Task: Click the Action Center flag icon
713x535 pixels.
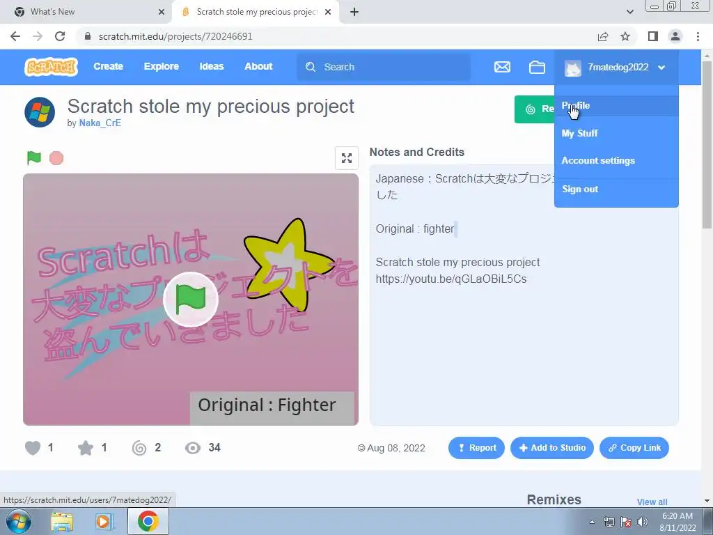Action: point(626,522)
